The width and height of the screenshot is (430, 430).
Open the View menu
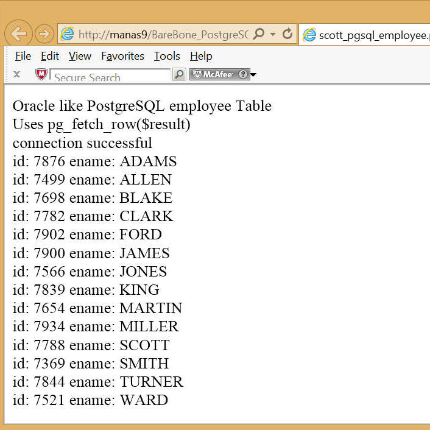tap(80, 56)
